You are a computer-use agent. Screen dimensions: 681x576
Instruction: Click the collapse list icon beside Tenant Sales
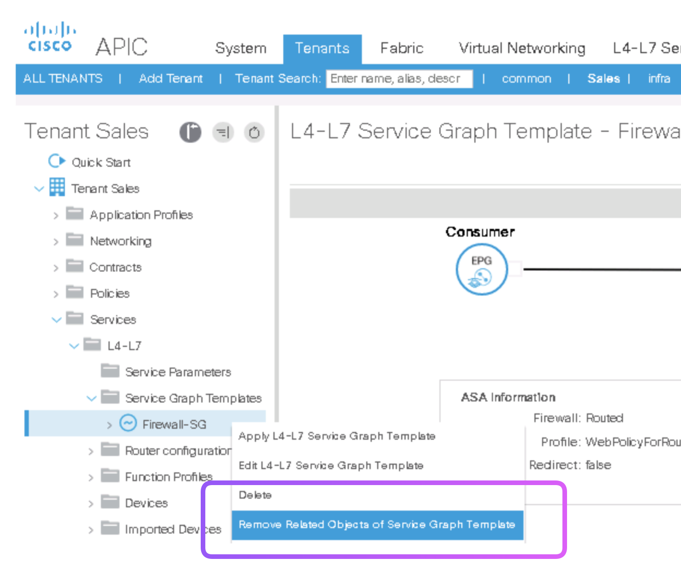pos(223,133)
